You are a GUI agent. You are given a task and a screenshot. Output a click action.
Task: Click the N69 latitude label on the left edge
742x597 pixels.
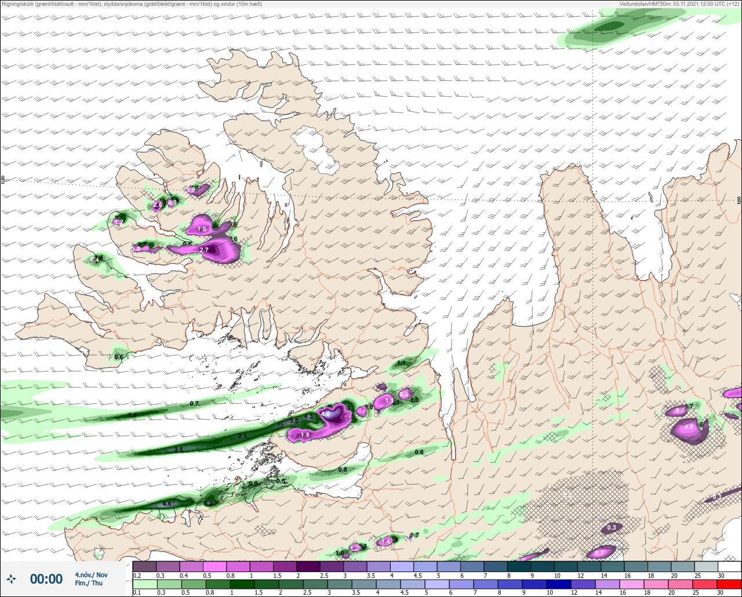tap(3, 181)
